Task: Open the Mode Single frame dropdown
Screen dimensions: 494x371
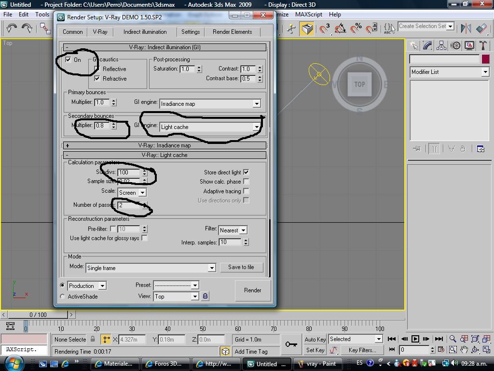Action: (x=151, y=268)
